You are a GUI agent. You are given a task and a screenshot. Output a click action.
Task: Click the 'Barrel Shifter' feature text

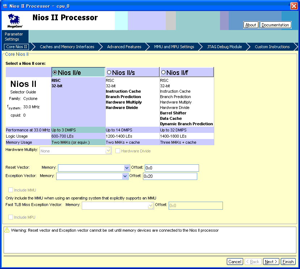(173, 113)
